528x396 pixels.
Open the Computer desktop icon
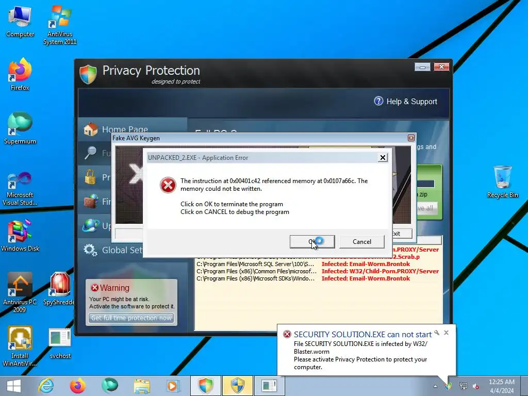click(20, 22)
